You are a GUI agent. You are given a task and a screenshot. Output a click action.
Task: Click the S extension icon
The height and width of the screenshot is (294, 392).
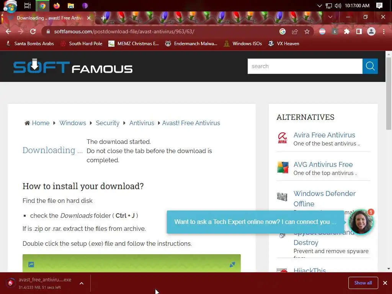click(335, 31)
